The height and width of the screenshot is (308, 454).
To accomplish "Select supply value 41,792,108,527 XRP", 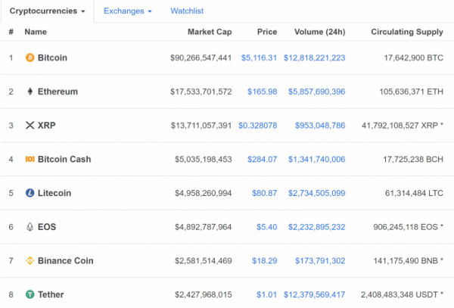I will coord(400,126).
